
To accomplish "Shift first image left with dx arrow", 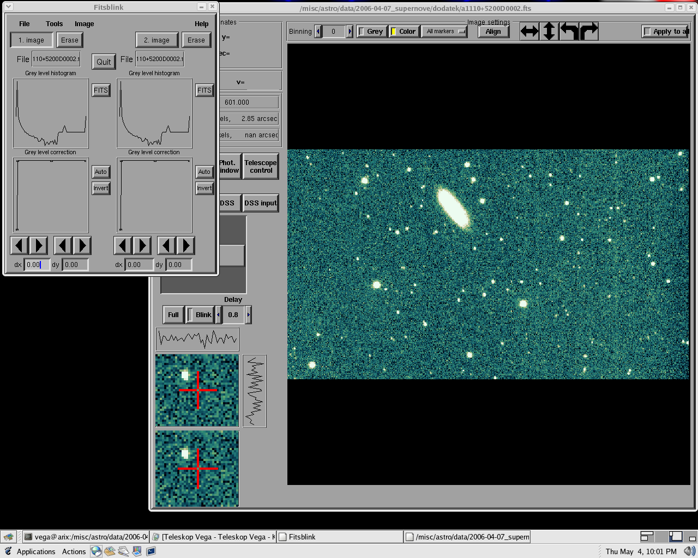I will [20, 246].
